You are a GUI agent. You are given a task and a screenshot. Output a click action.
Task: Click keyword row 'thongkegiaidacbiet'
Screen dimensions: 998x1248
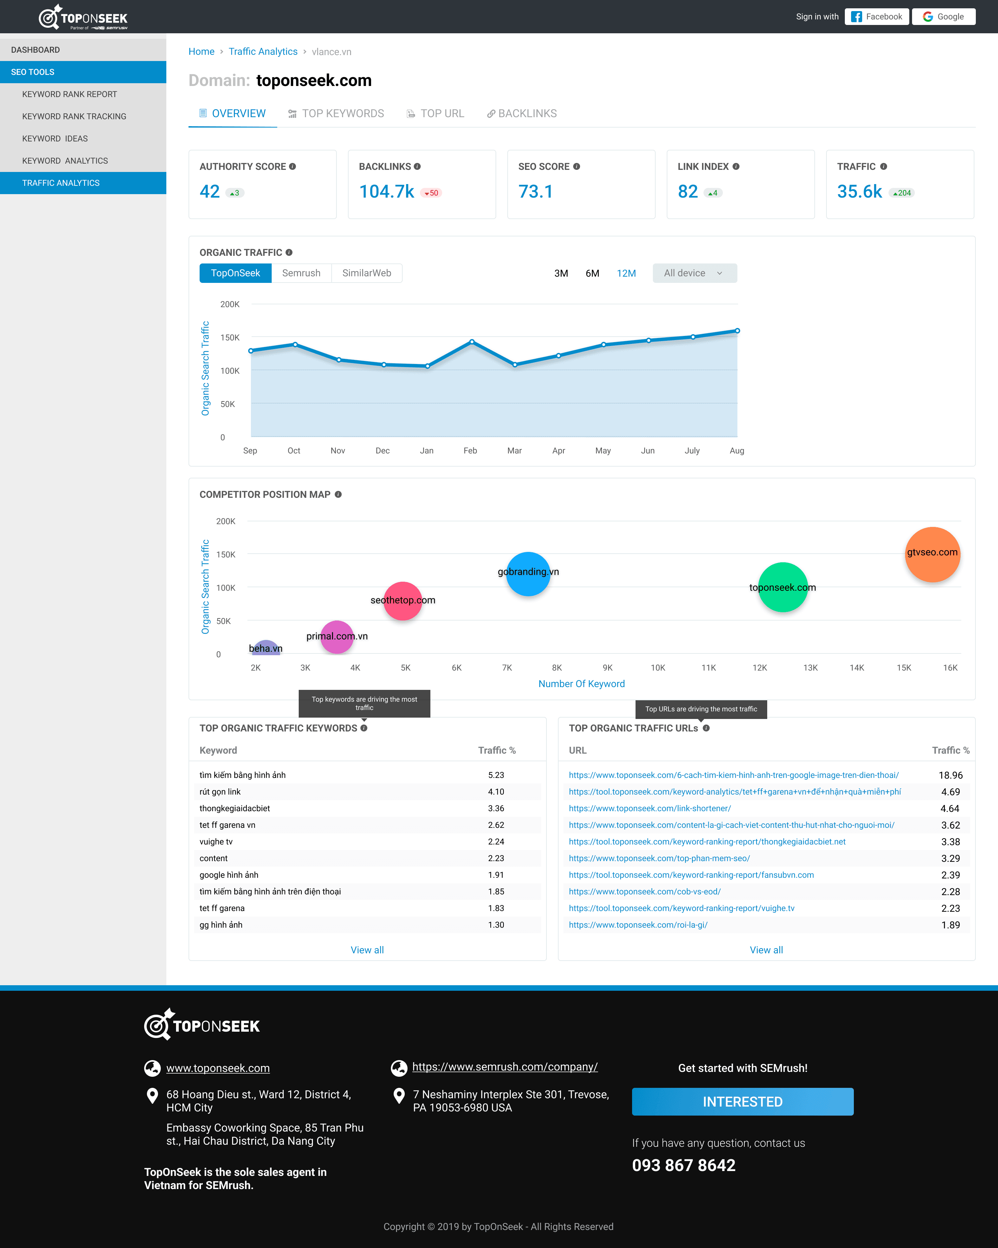tap(367, 808)
